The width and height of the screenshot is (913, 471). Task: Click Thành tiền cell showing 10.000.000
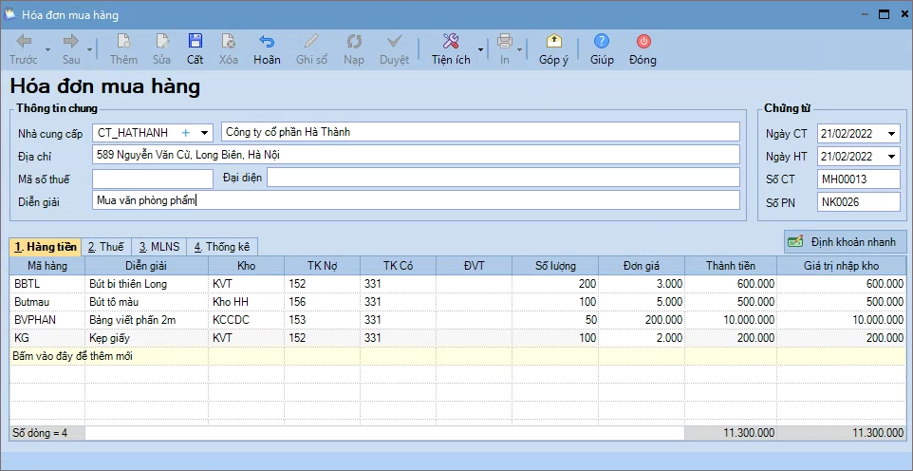[x=731, y=320]
